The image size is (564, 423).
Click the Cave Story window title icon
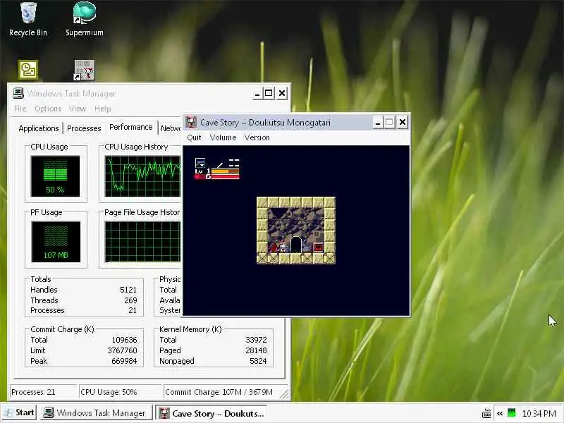190,122
